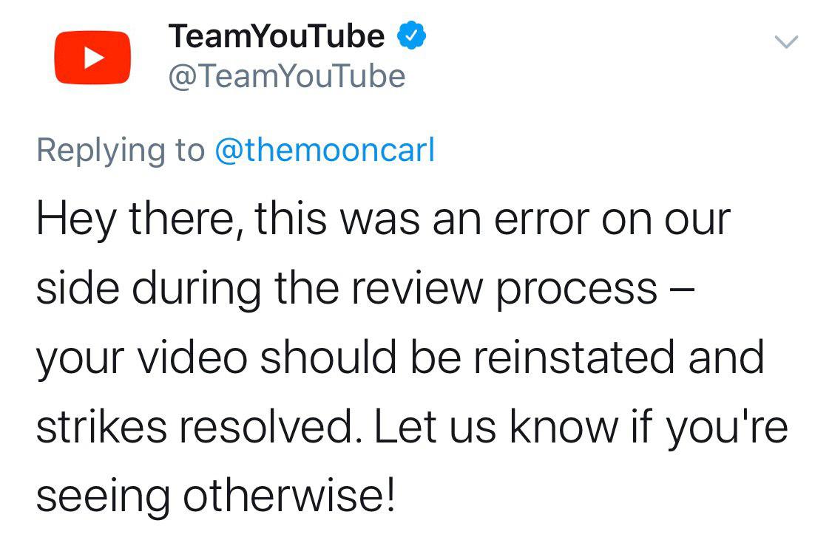Image resolution: width=832 pixels, height=540 pixels.
Task: Click the words 'seeing otherwise!' in tweet
Action: pyautogui.click(x=216, y=496)
